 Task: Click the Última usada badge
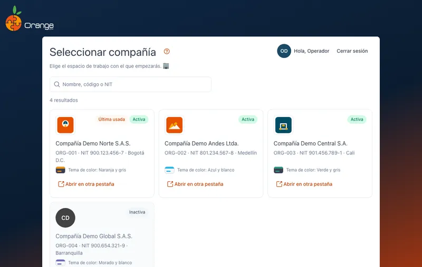coord(111,119)
